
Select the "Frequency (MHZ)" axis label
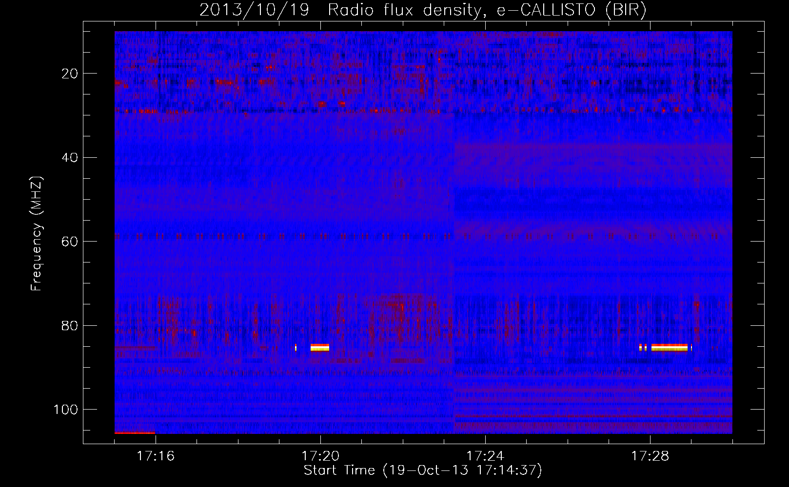coord(37,234)
